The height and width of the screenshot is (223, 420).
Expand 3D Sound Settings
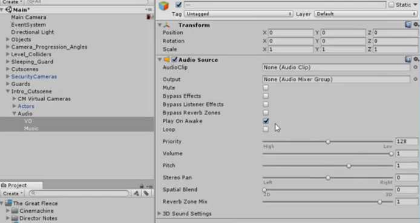click(159, 214)
